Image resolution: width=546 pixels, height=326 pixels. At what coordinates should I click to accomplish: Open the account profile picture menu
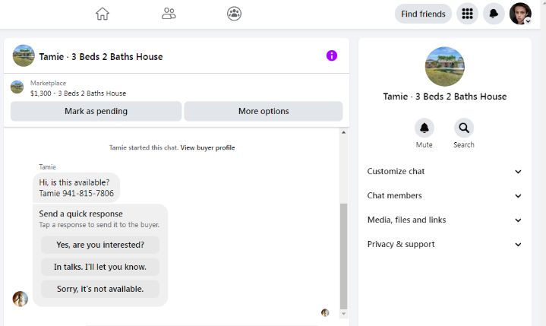pos(520,14)
